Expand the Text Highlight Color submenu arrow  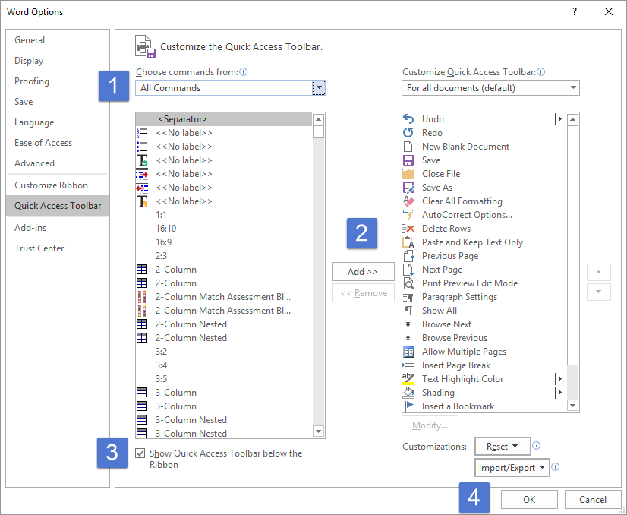point(560,378)
